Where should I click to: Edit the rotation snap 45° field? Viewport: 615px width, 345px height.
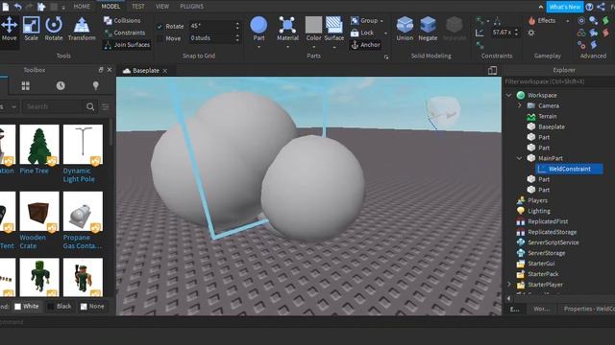click(214, 26)
